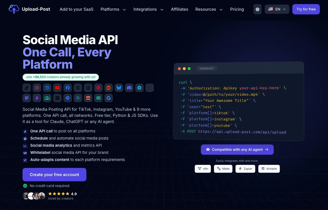Click Compatible with any AI agent button
Viewport: 328px width, 210px height.
click(x=237, y=150)
